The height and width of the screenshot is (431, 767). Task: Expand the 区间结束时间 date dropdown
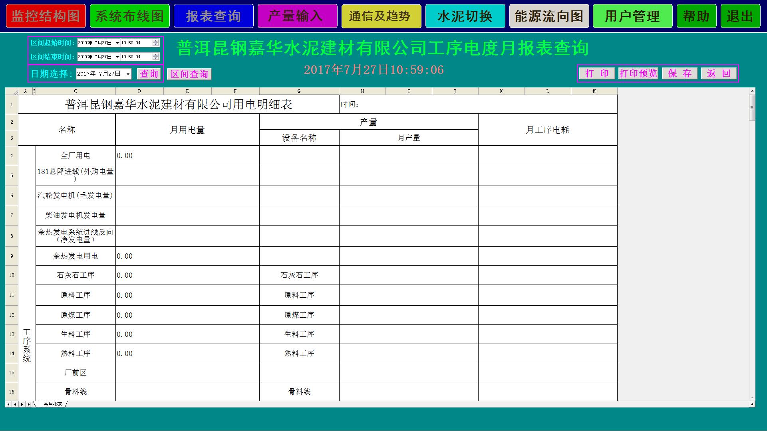pos(117,57)
